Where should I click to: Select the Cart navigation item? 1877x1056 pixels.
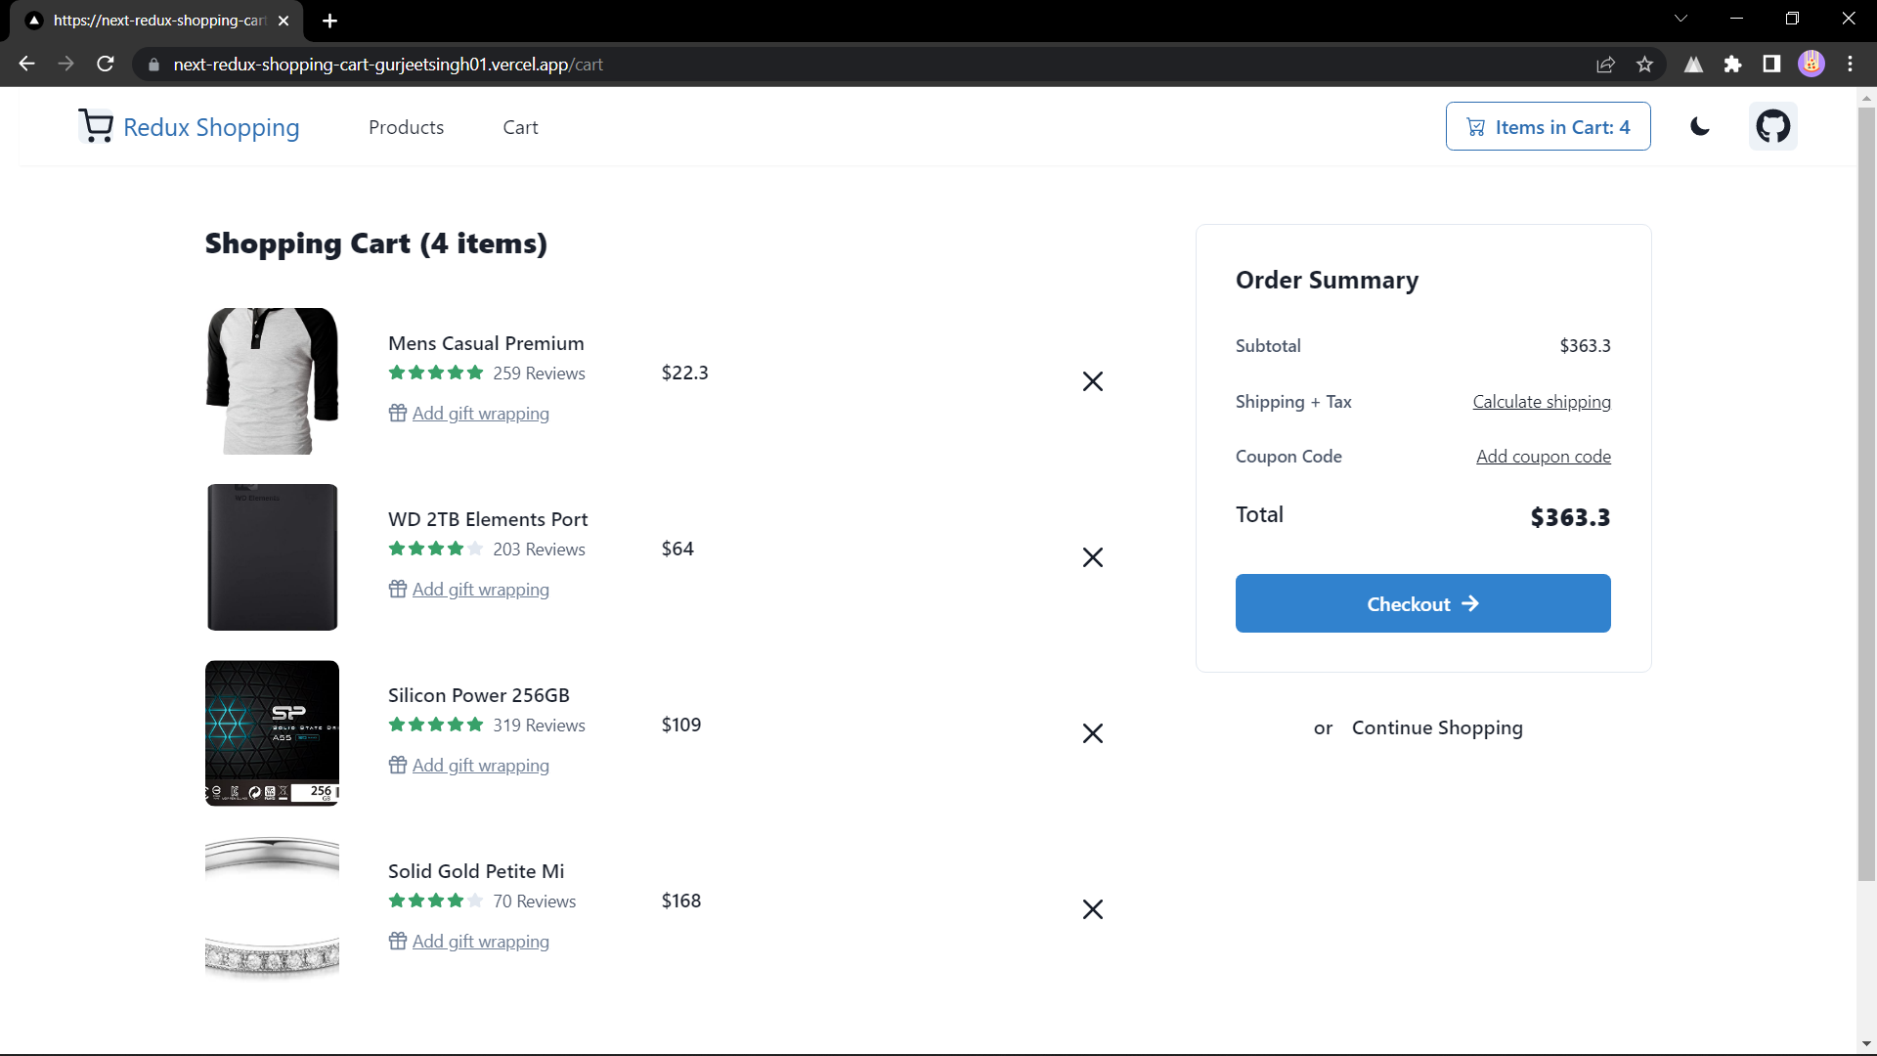tap(520, 126)
